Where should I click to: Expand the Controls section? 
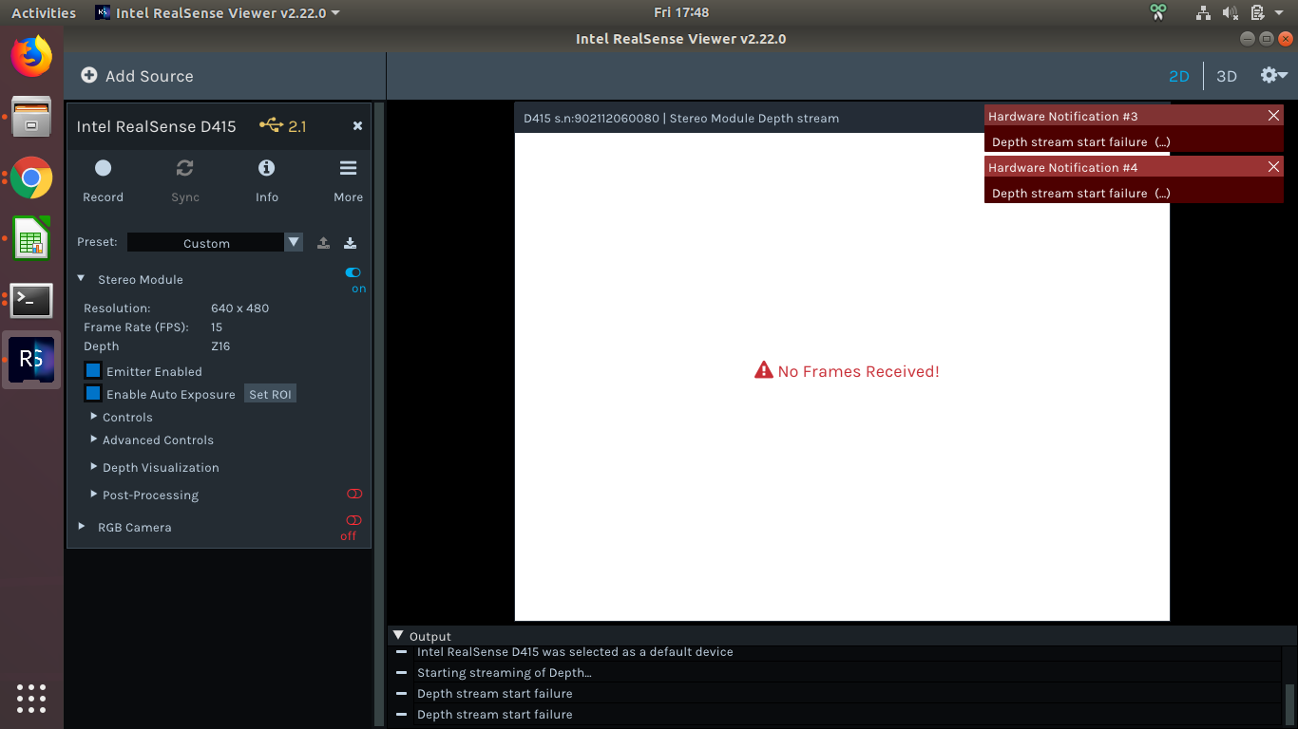(94, 416)
